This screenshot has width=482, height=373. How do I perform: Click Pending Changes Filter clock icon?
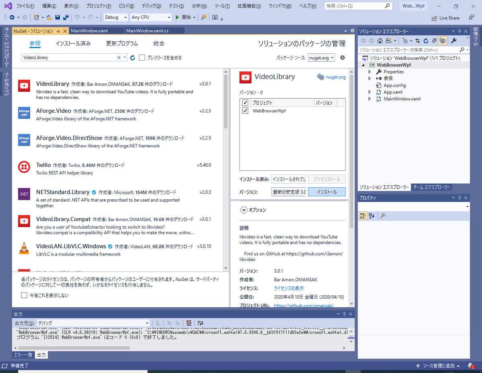(405, 41)
